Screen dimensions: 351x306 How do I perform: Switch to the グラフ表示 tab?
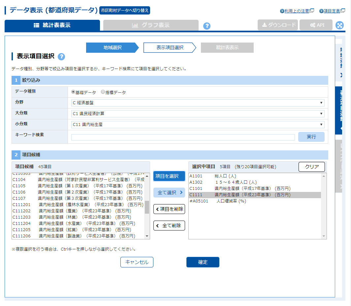pos(151,25)
